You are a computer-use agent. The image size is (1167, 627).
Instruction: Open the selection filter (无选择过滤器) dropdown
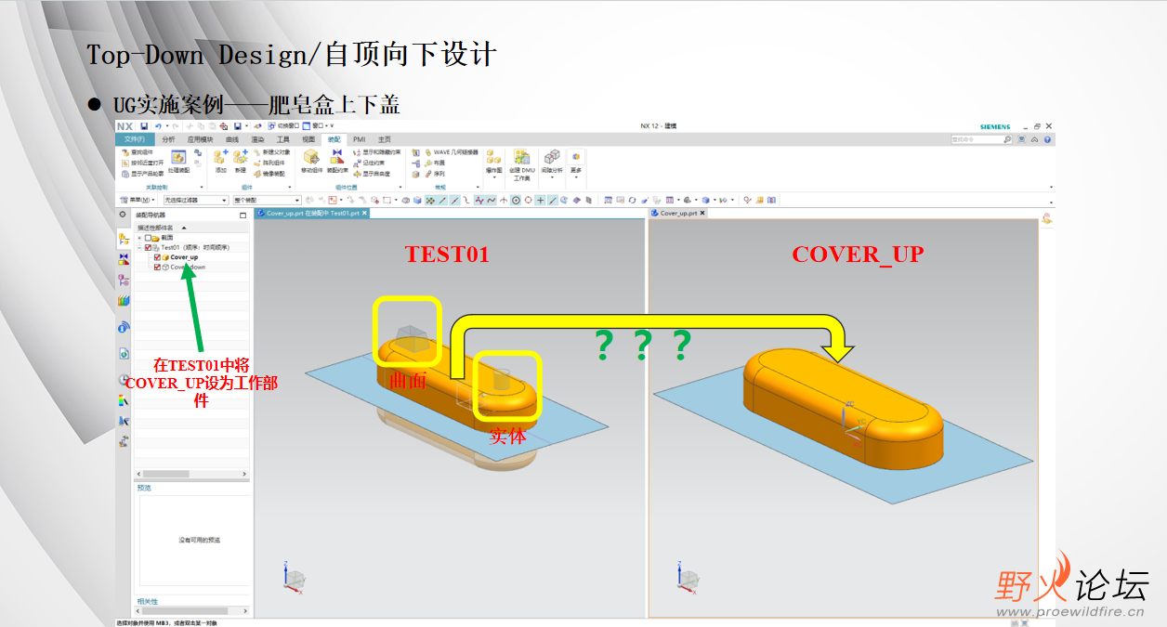tap(195, 200)
